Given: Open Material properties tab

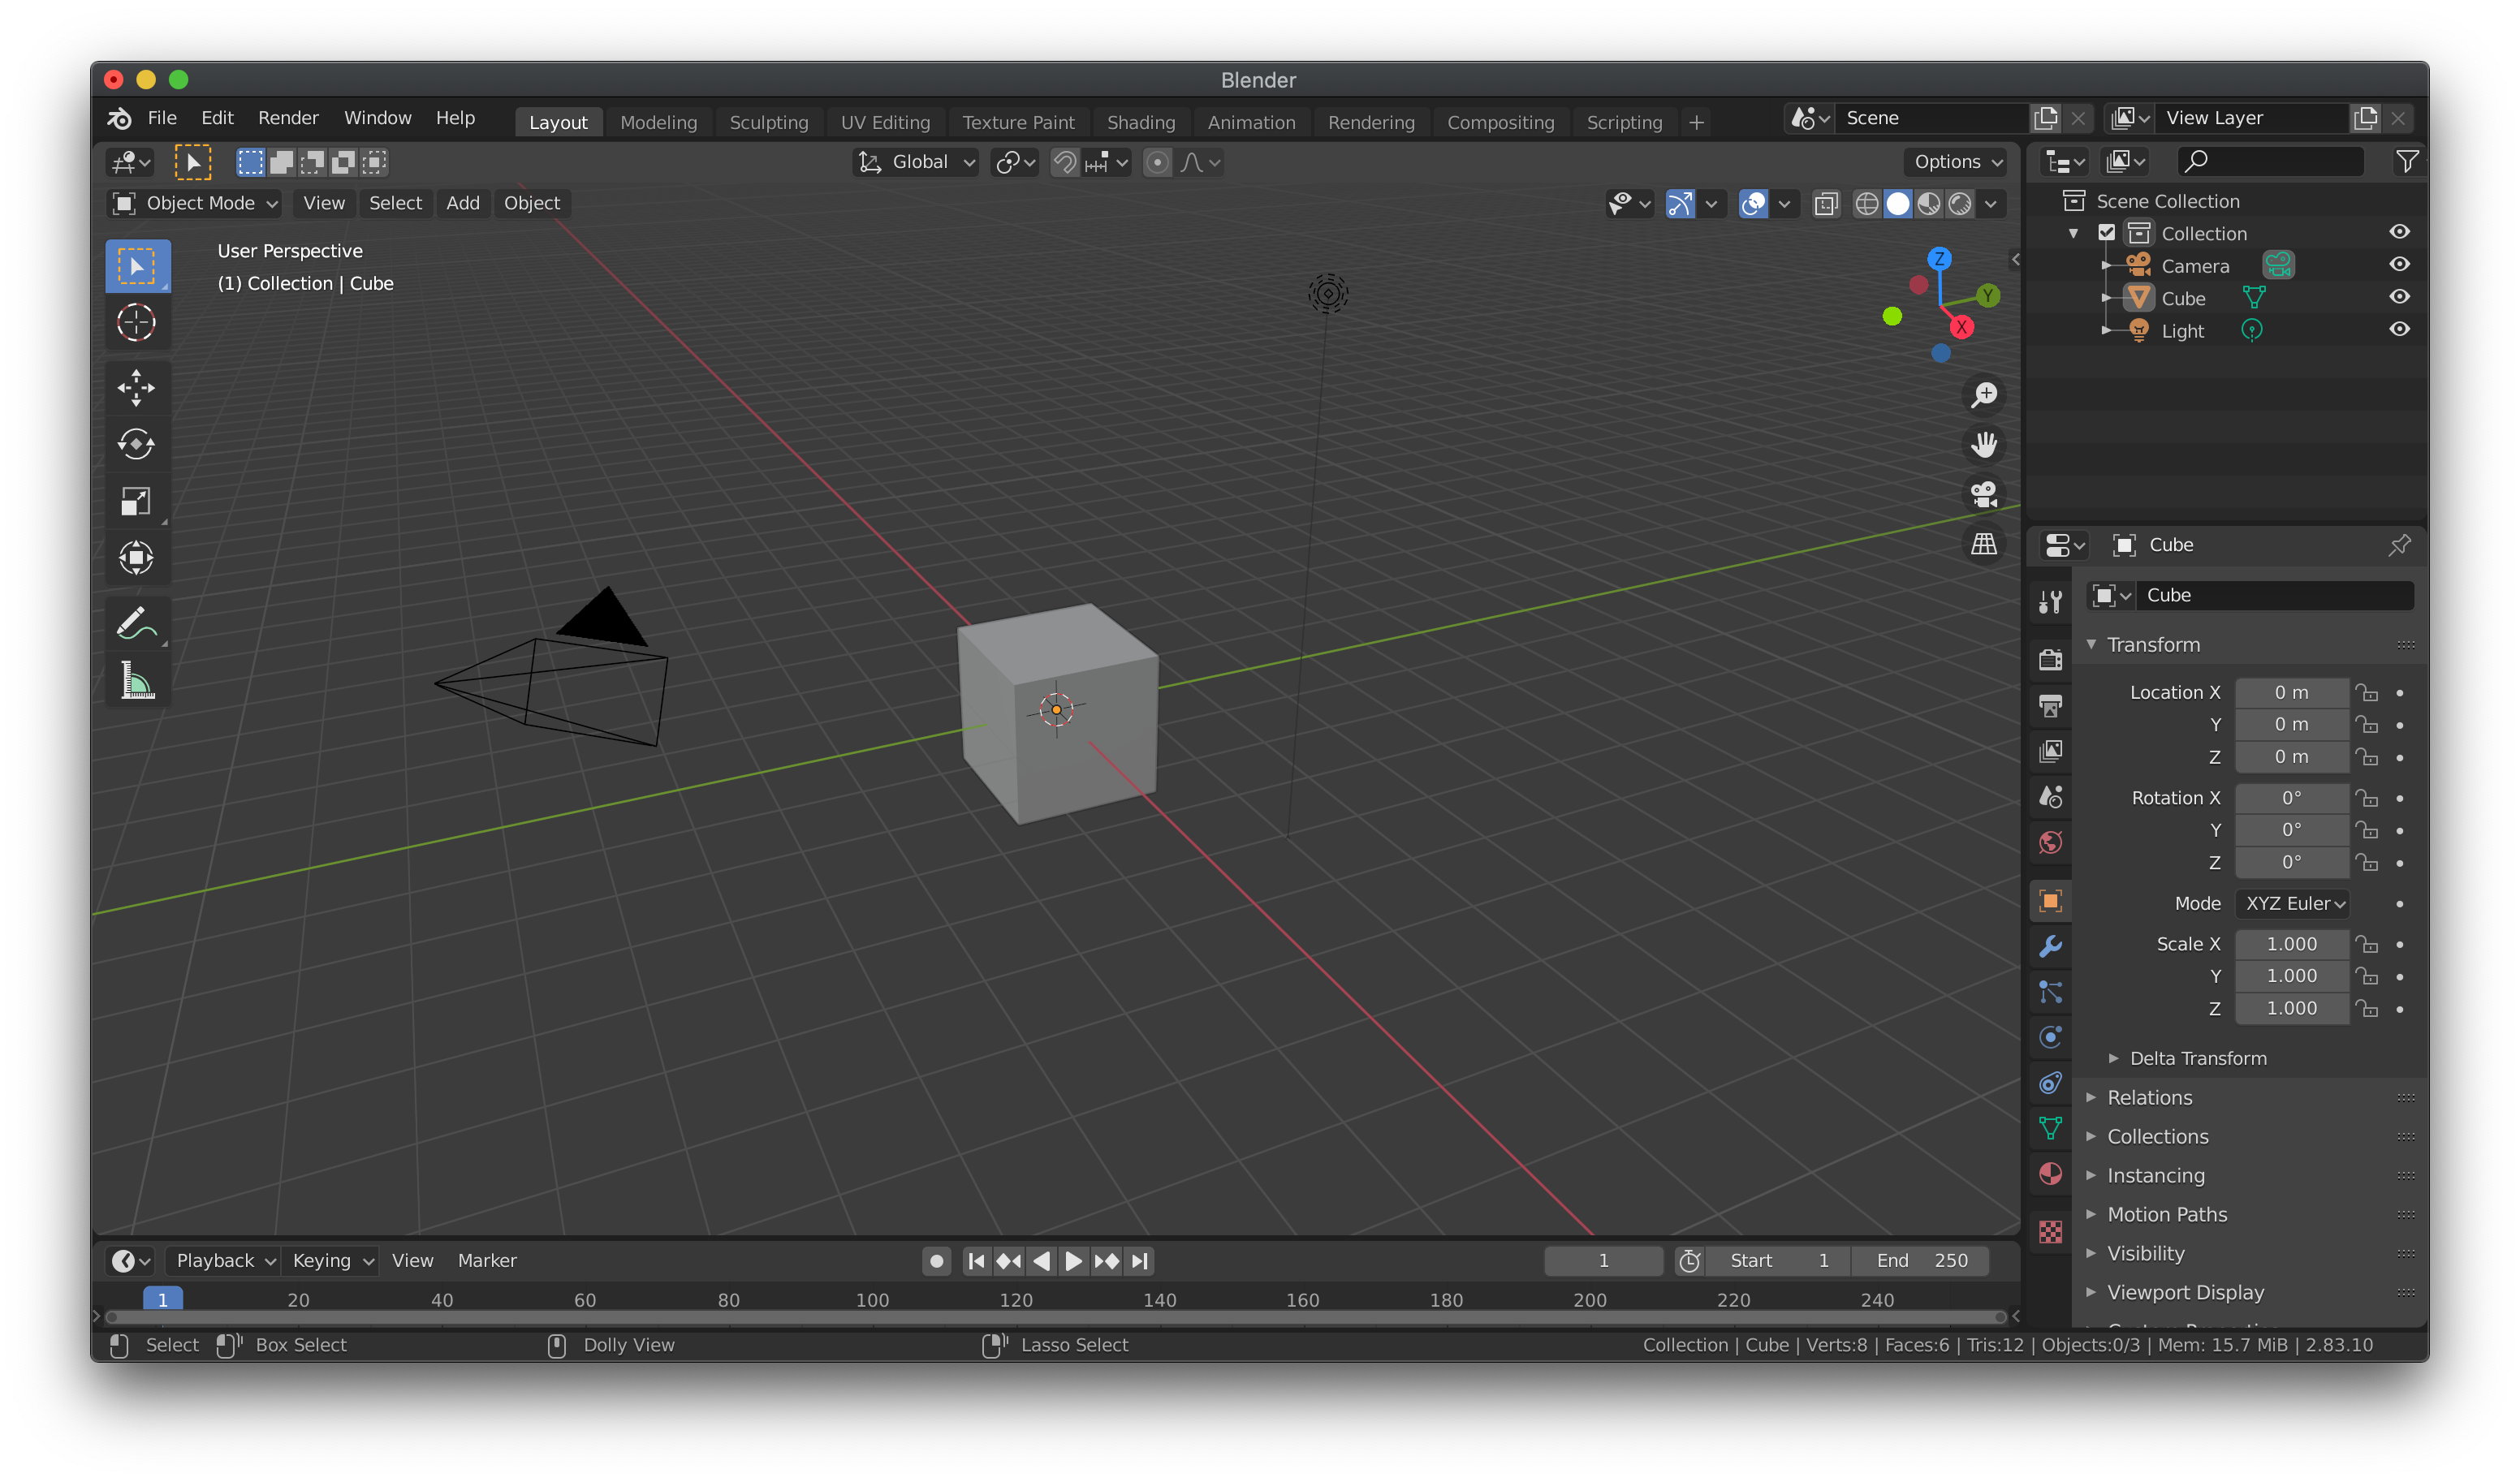Looking at the screenshot, I should point(2050,1174).
